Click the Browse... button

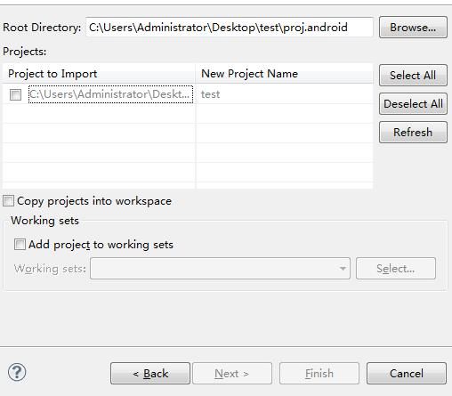(x=413, y=28)
